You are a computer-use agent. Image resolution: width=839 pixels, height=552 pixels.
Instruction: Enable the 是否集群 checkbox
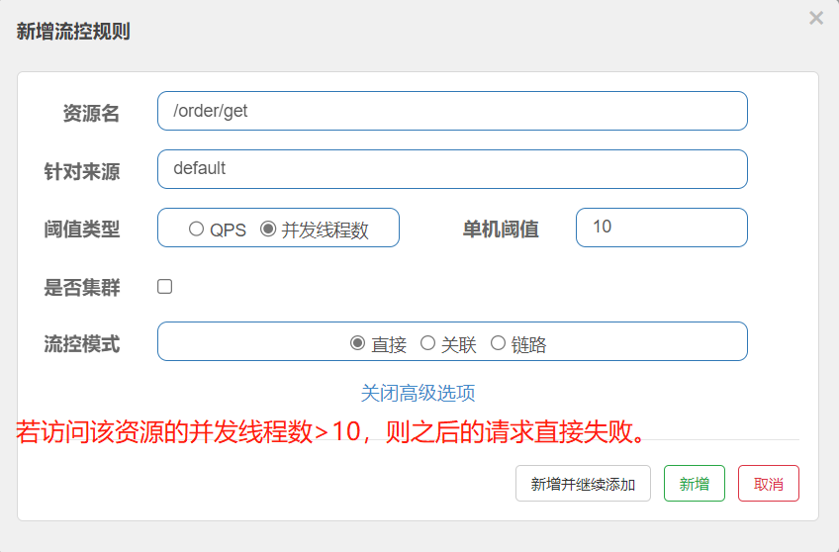tap(165, 287)
